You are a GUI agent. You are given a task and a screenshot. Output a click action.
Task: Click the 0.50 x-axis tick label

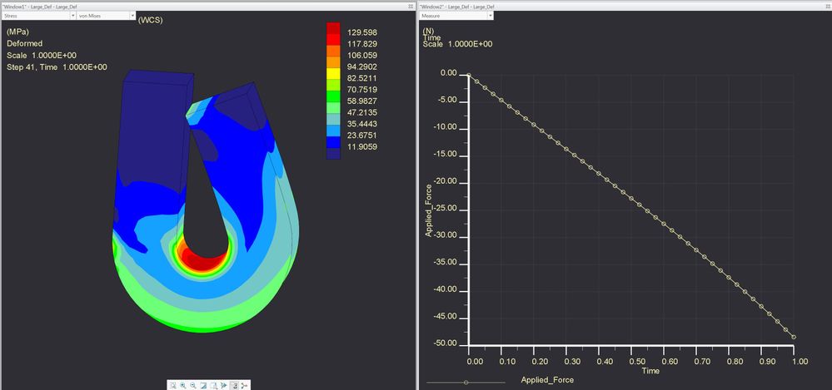tap(637, 362)
